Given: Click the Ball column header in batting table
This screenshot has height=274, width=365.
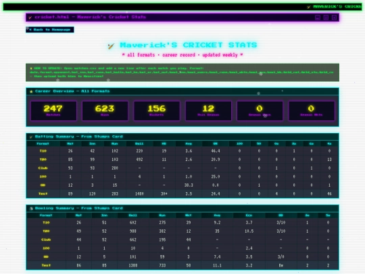Looking at the screenshot, I should tap(139, 143).
